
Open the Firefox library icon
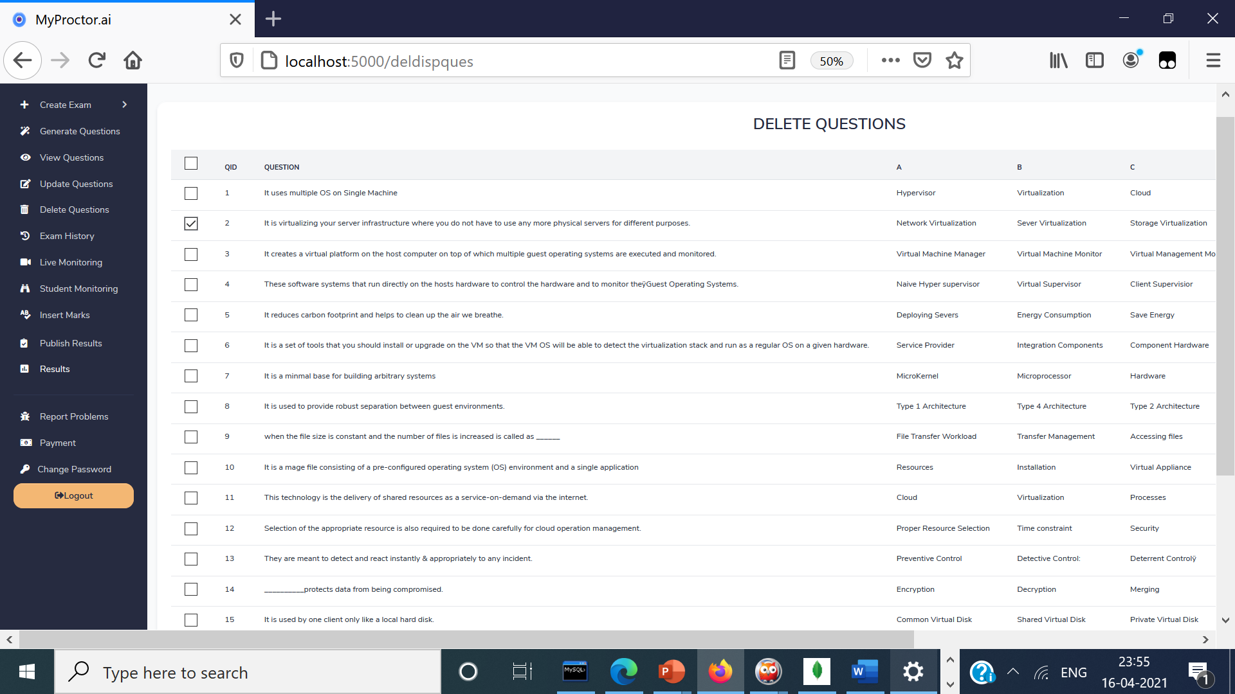pyautogui.click(x=1059, y=60)
